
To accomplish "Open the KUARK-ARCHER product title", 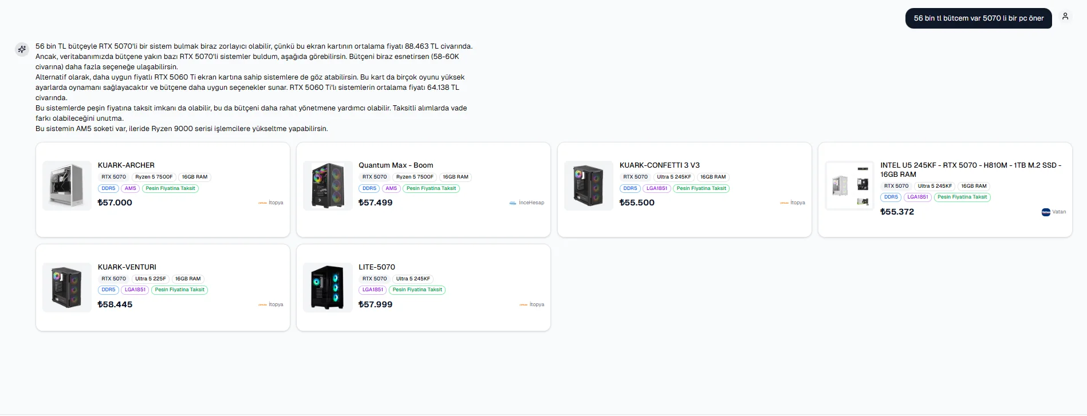I will [126, 165].
